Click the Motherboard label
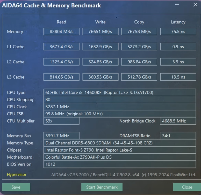The image size is (201, 195). [x=20, y=157]
